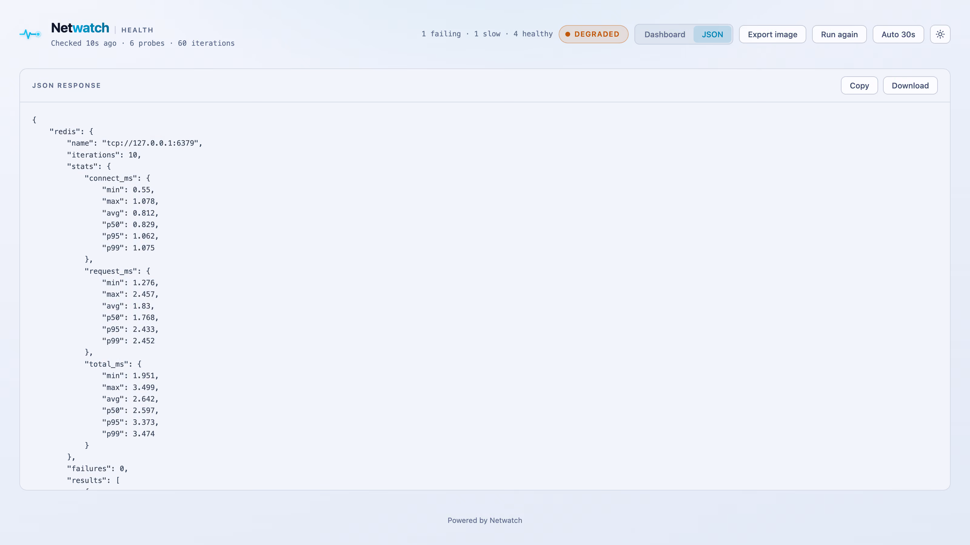
Task: Click the "results": [ line
Action: tap(93, 480)
